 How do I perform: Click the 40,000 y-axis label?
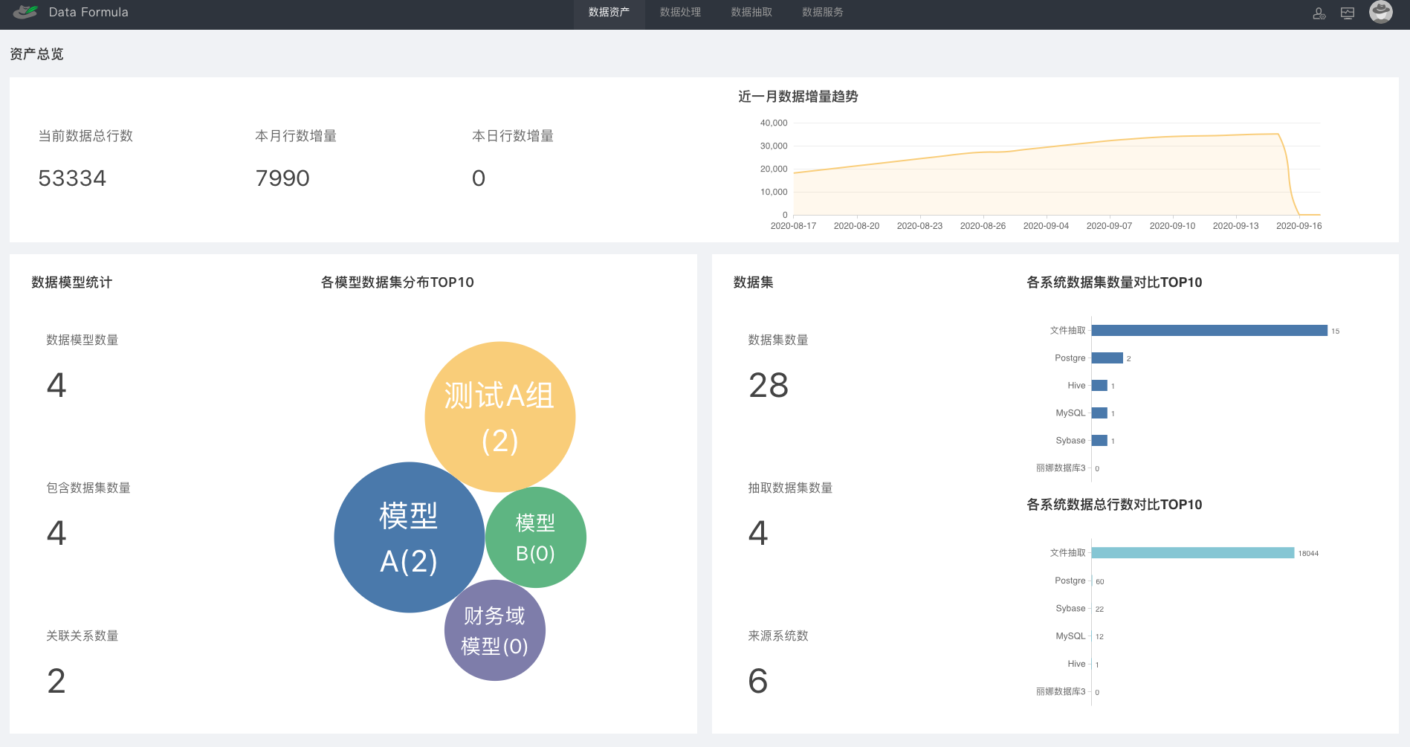774,123
